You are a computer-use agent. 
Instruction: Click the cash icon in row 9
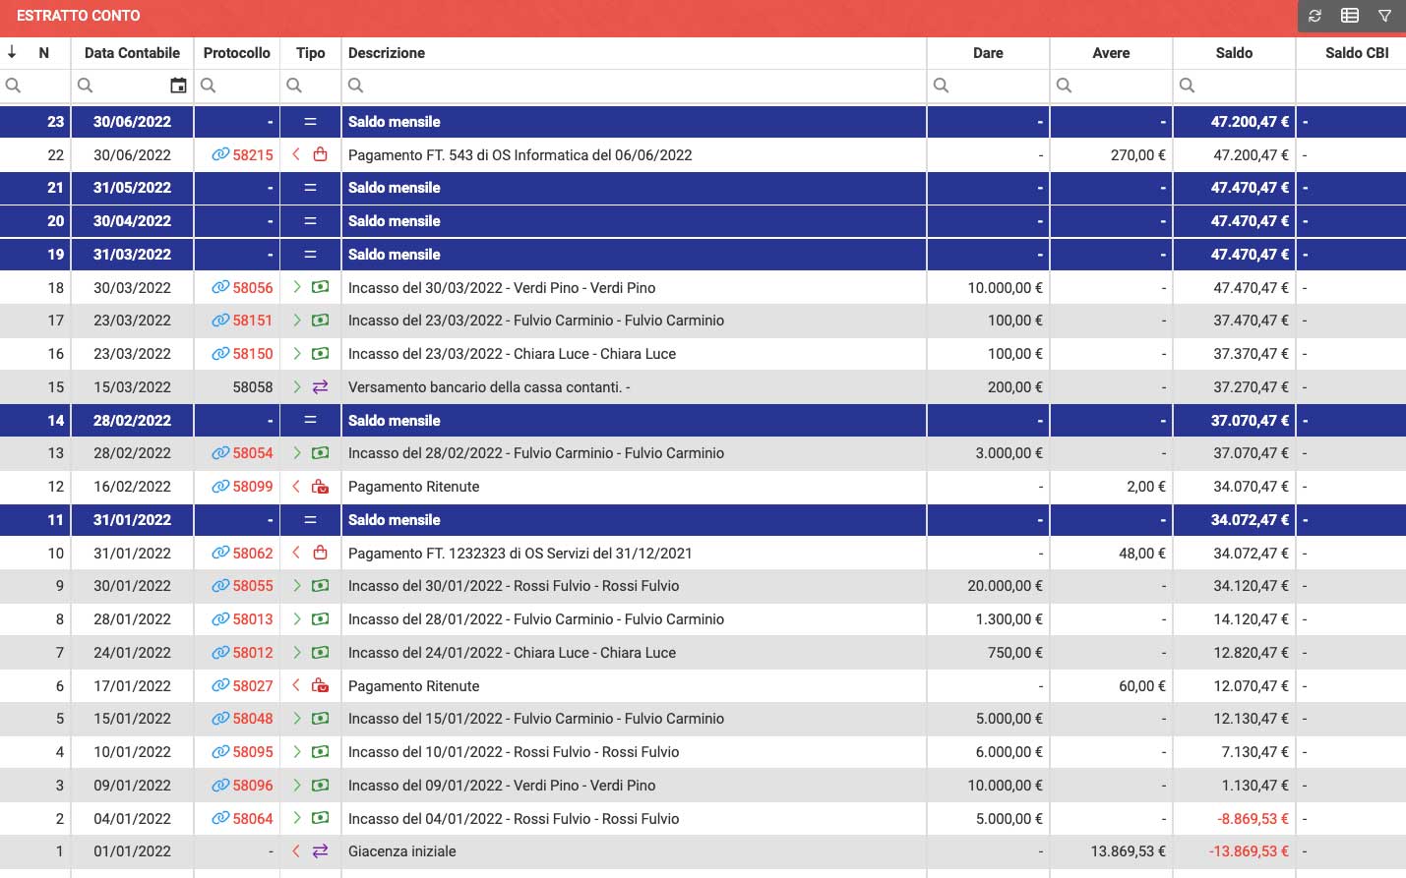[320, 586]
